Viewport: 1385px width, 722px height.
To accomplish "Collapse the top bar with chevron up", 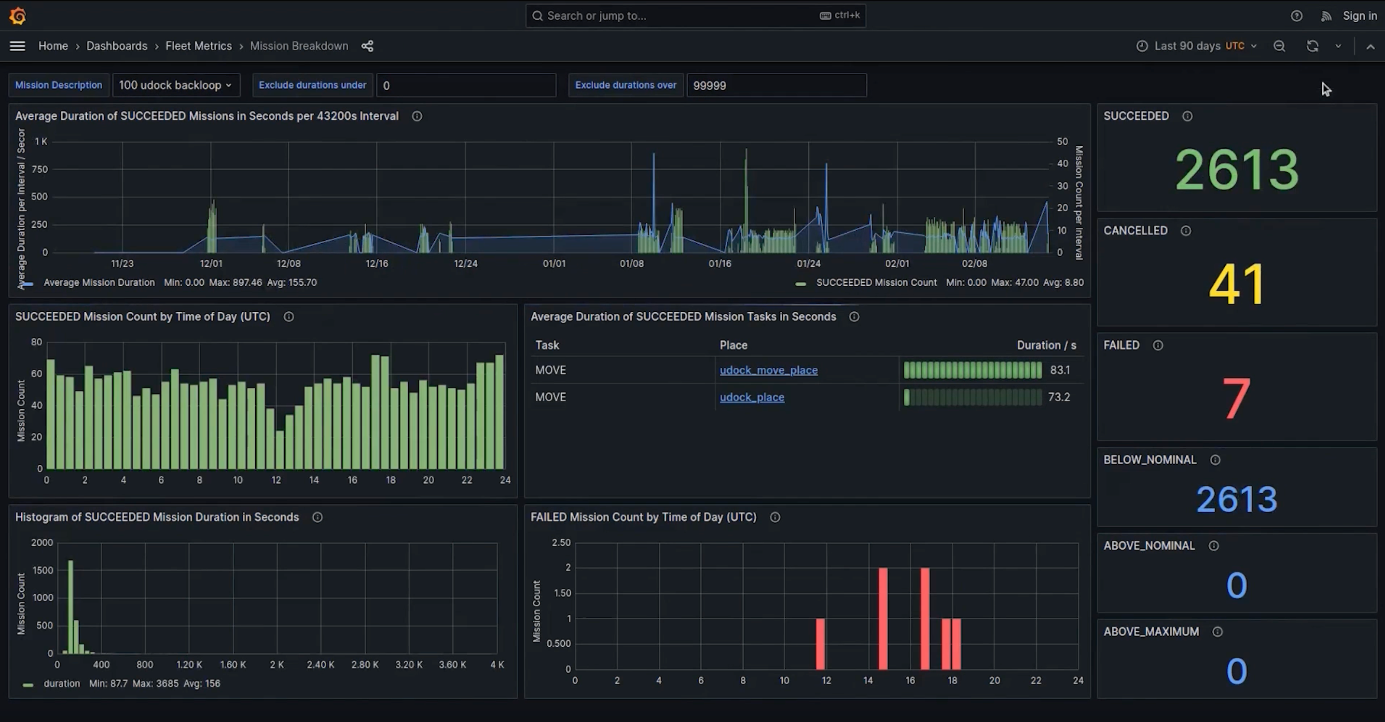I will tap(1371, 47).
